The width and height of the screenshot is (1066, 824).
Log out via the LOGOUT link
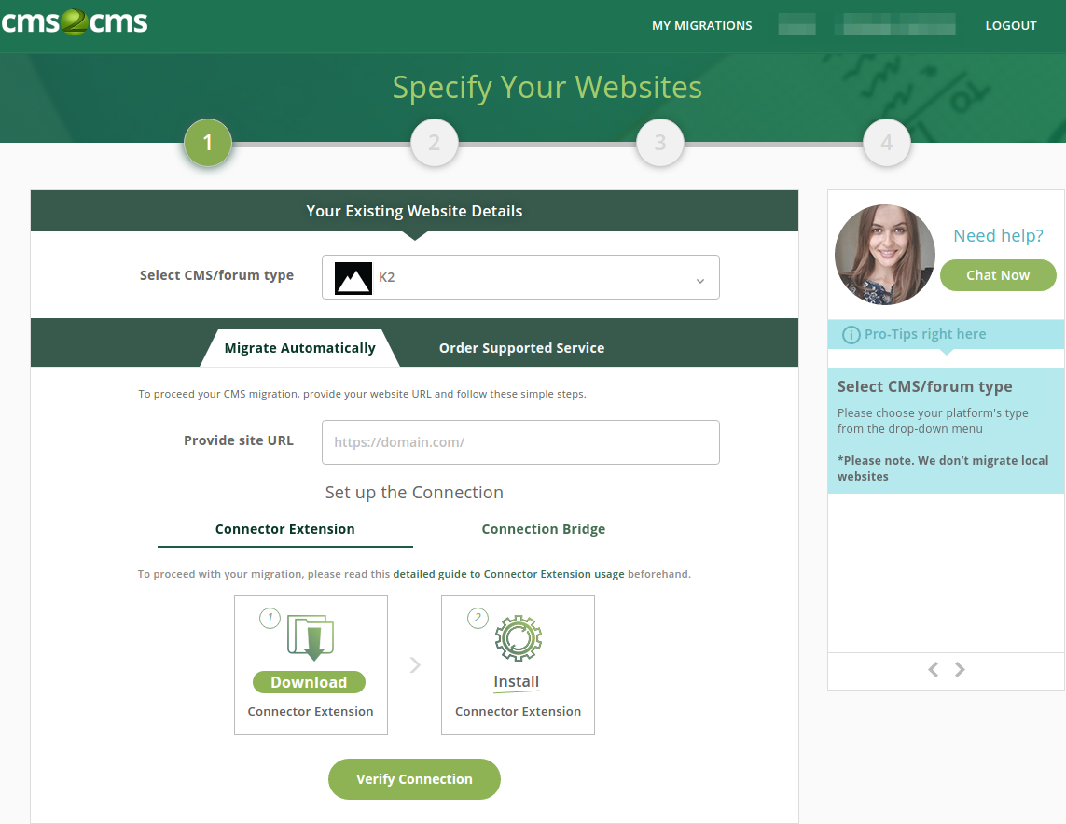pos(1011,26)
